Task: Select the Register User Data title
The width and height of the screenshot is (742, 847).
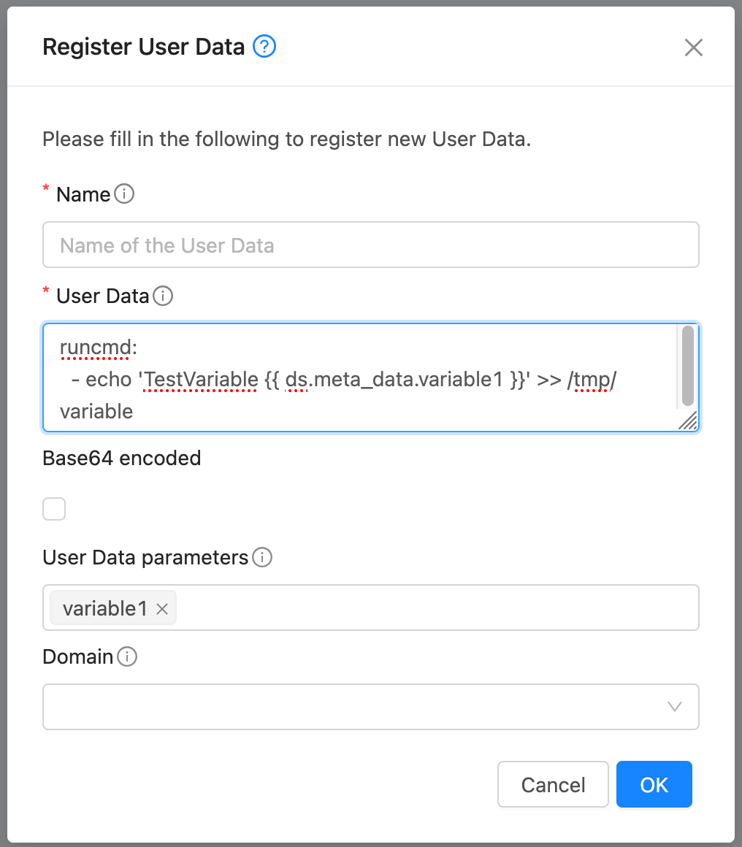Action: click(144, 46)
